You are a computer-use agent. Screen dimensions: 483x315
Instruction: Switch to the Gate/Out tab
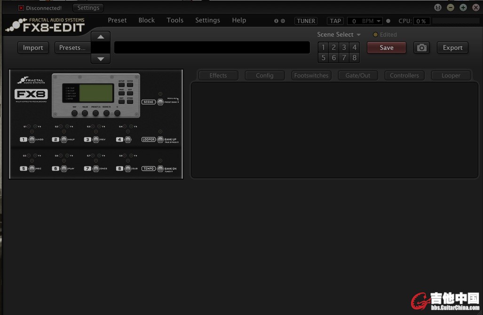tap(358, 75)
